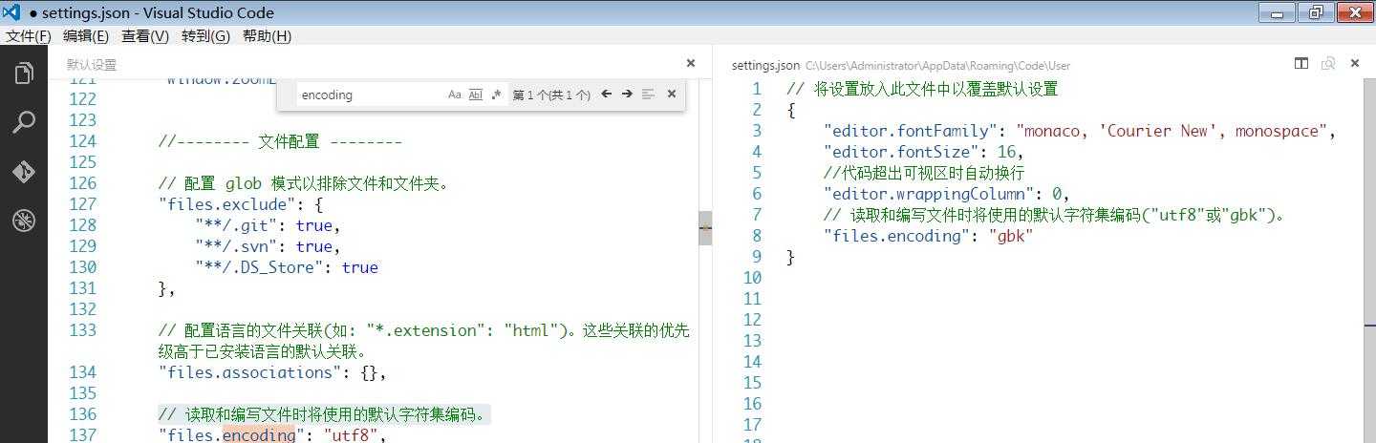Image resolution: width=1376 pixels, height=443 pixels.
Task: Toggle Match Case in find widget
Action: coord(455,95)
